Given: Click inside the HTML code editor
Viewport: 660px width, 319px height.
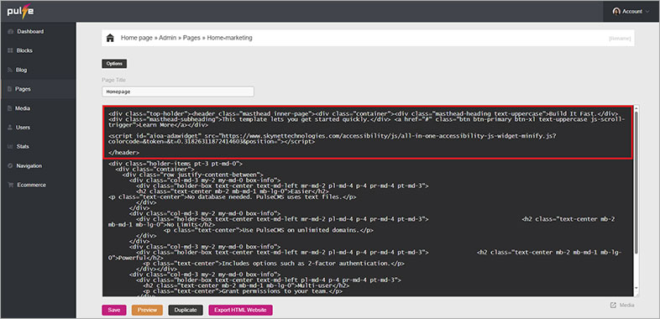Looking at the screenshot, I should pos(368,201).
